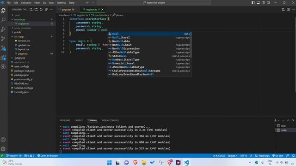296x166 pixels.
Task: Click the command center search field
Action: tap(154, 3)
